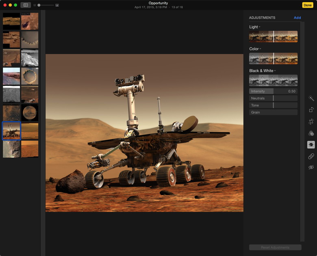Open the Filters tool
317x256 pixels.
(x=311, y=133)
